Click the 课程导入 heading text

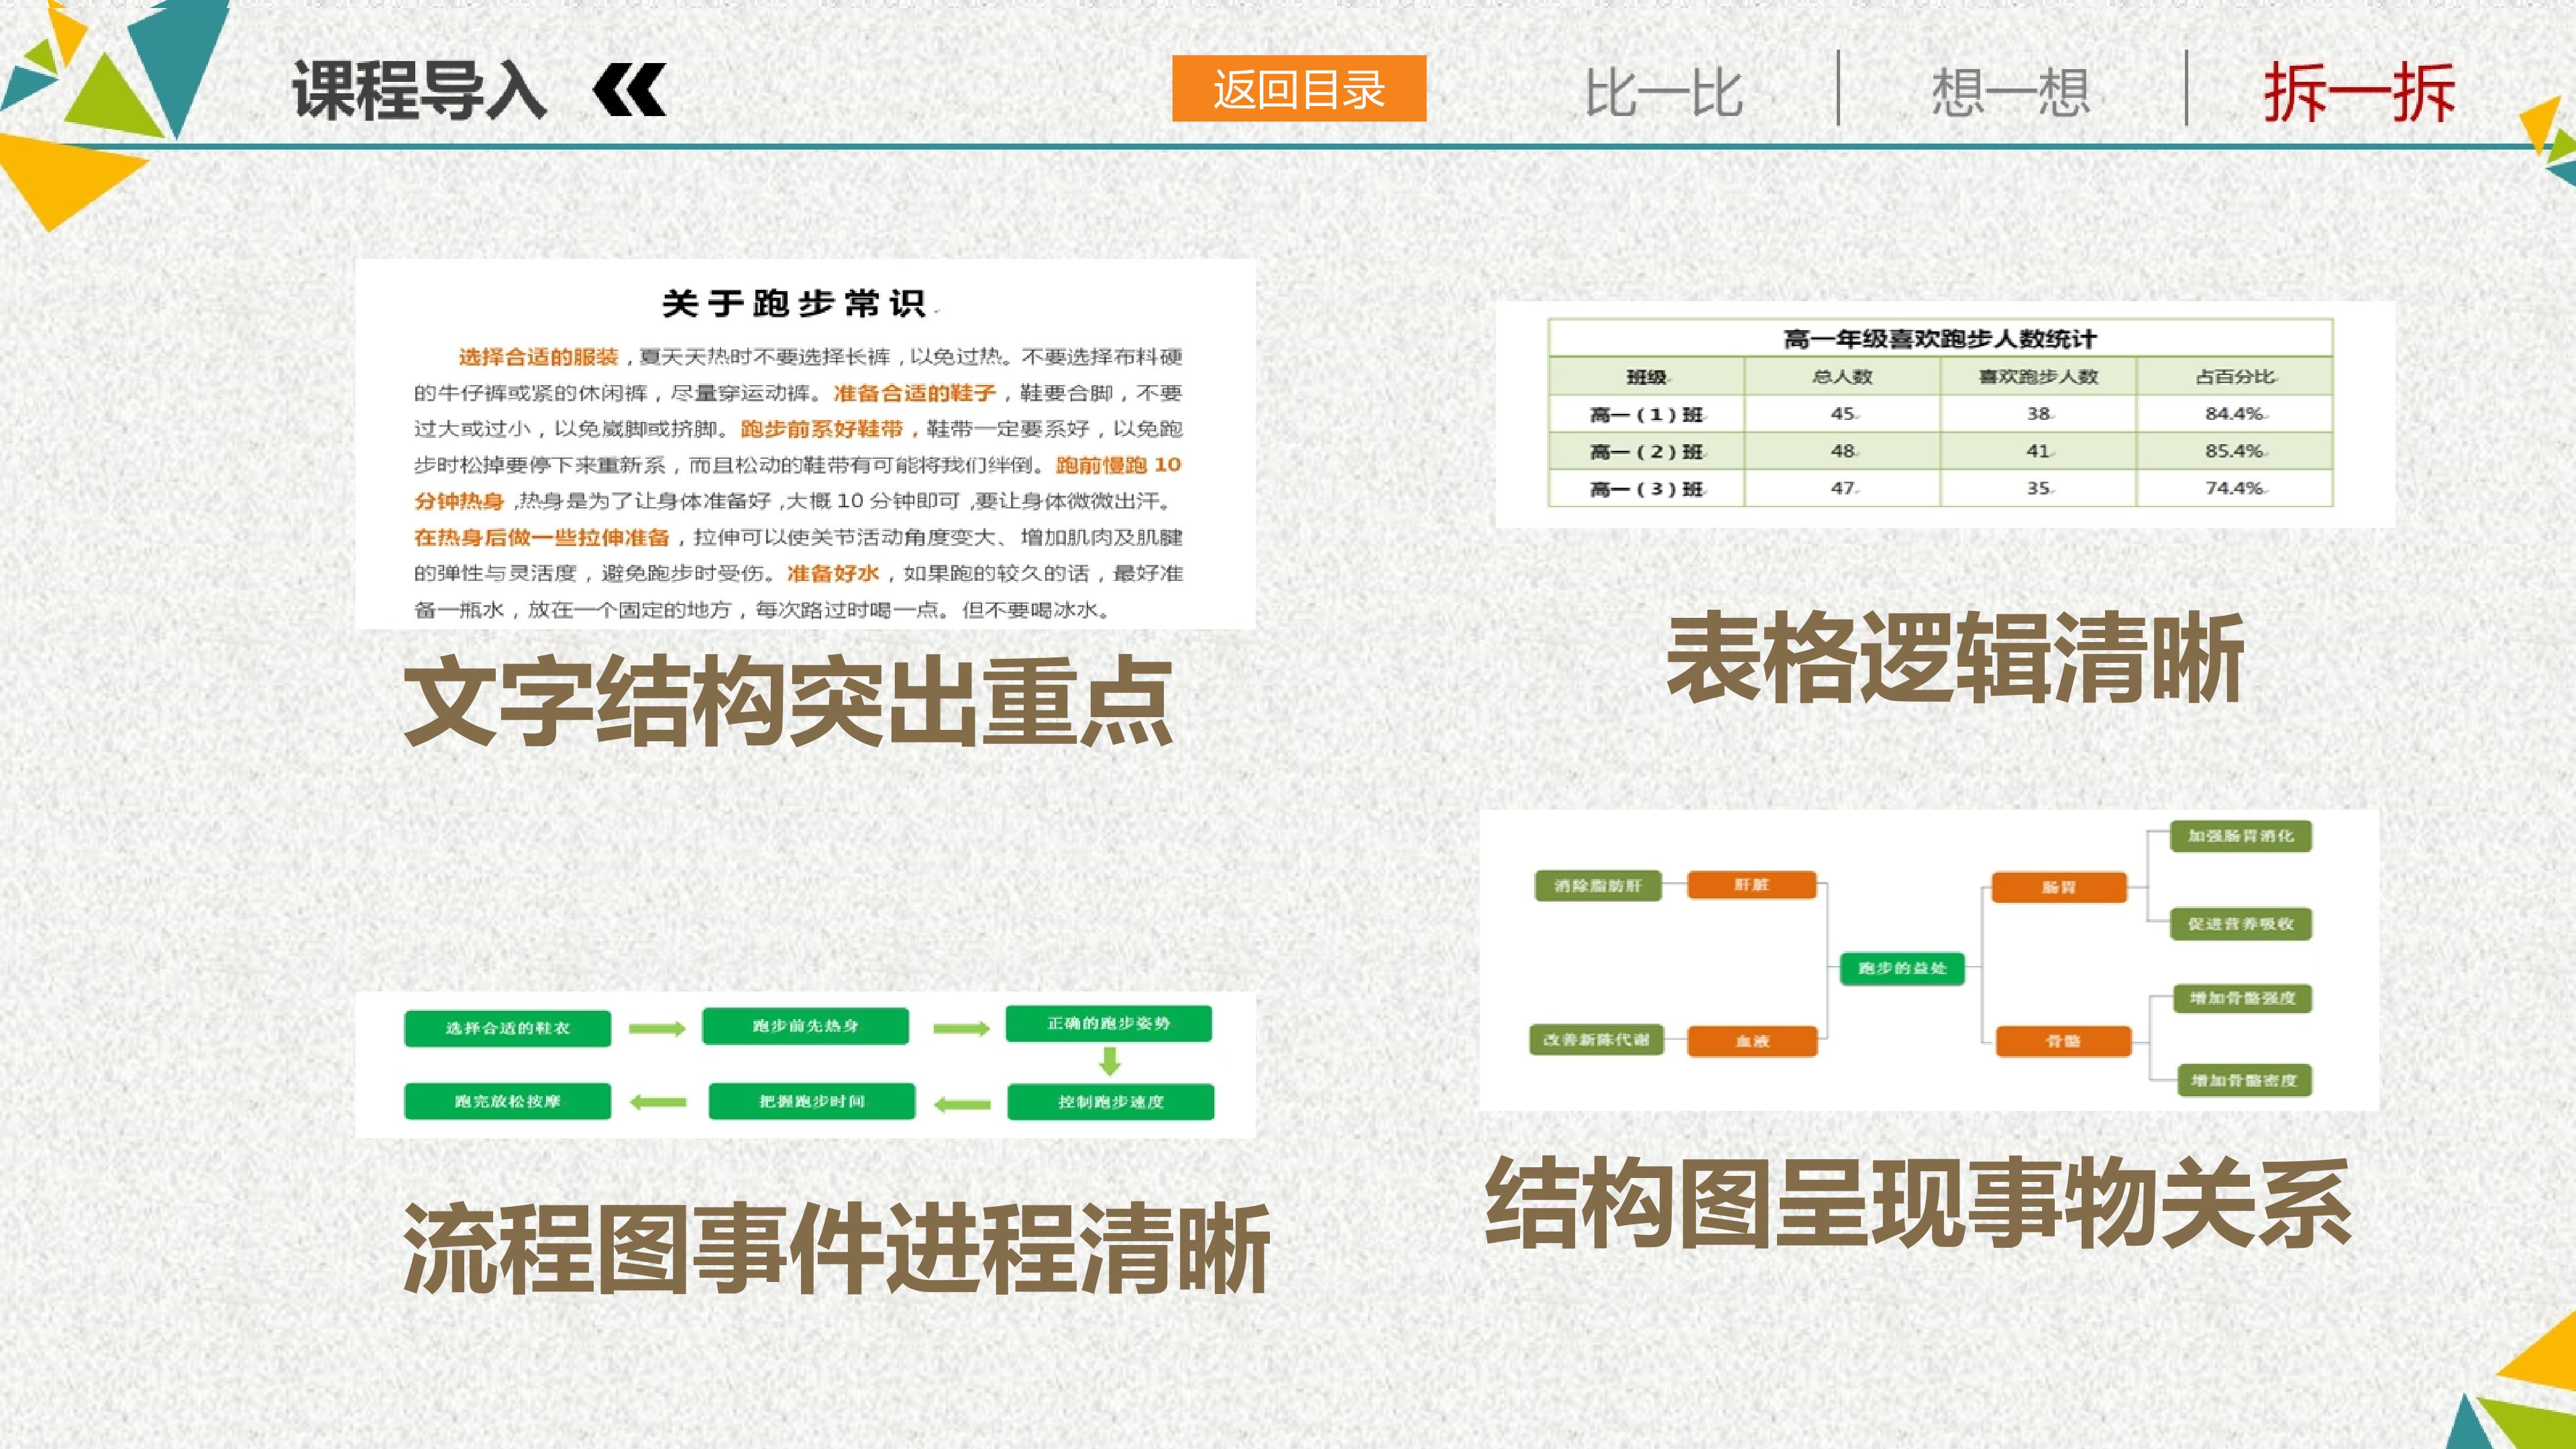click(x=420, y=90)
